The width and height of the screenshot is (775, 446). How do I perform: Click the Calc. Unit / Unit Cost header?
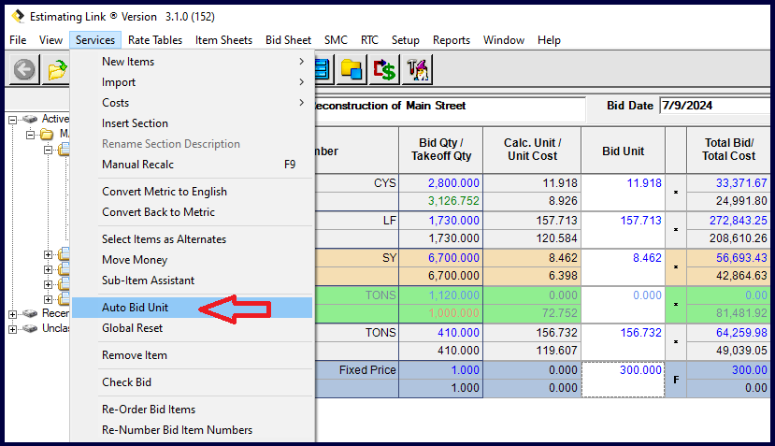tap(532, 150)
